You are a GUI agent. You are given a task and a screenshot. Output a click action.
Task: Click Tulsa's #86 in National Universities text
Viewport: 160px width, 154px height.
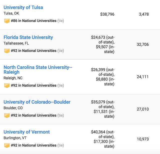pos(33,21)
